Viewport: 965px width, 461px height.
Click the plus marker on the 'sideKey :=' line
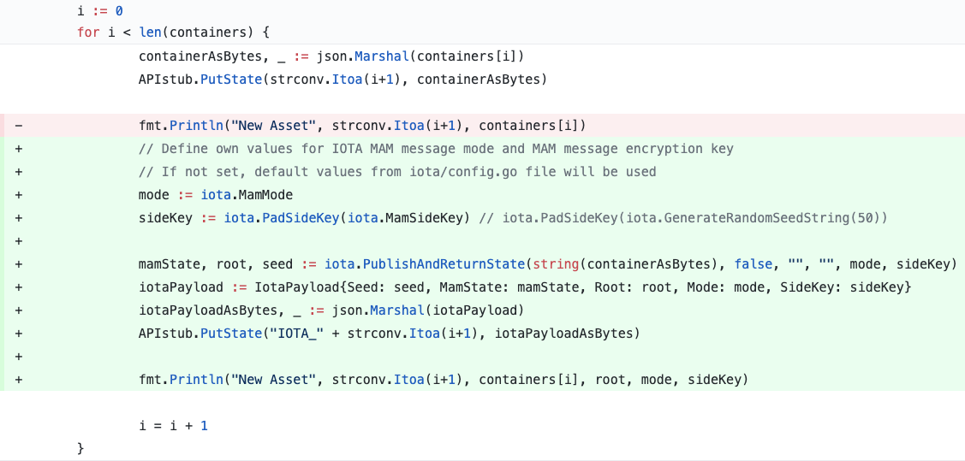pyautogui.click(x=18, y=218)
